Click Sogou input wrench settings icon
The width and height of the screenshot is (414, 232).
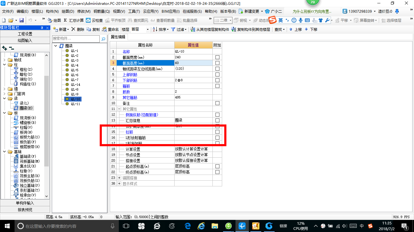tap(327, 20)
